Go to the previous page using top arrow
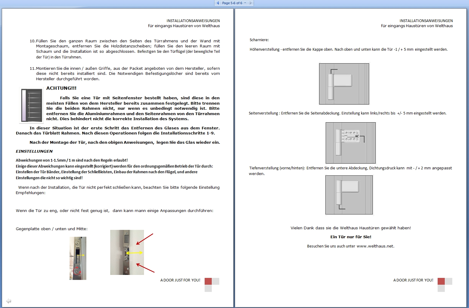Screen dimensions: 469x308 [x=218, y=3]
